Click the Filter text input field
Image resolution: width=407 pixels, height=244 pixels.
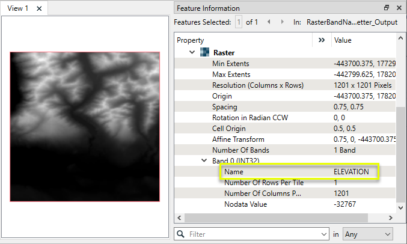click(252, 233)
